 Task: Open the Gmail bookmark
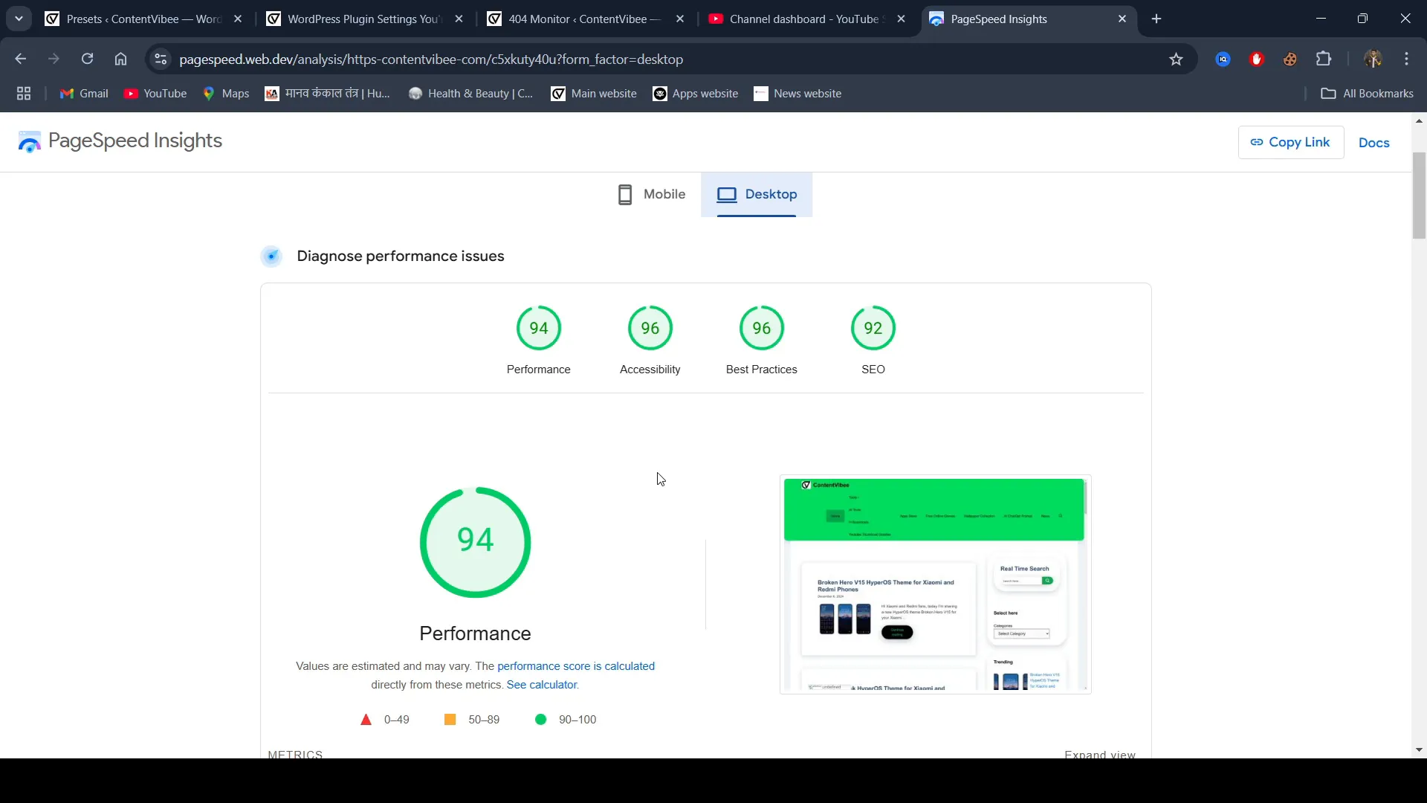click(x=84, y=94)
